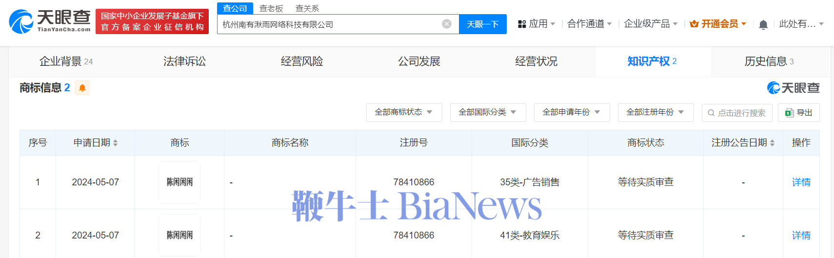Screen dimensions: 834x258
Task: Click the 天眼一下 search button
Action: coord(482,24)
